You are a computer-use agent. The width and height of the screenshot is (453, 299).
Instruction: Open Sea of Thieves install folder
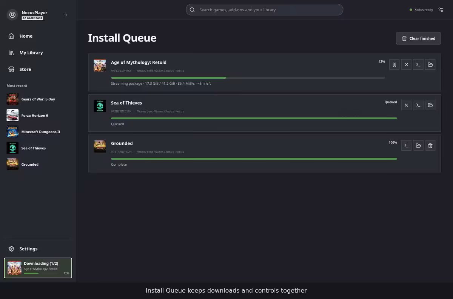tap(430, 105)
